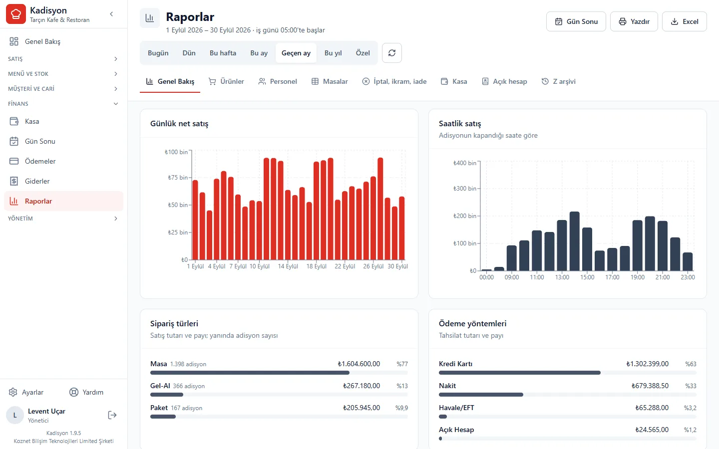Expand the SATIŞ sidebar section

pos(63,59)
